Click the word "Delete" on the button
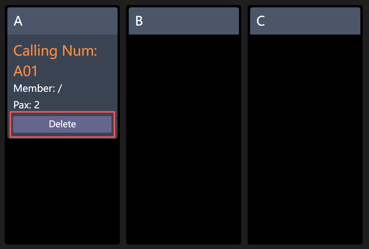369x249 pixels. click(62, 124)
